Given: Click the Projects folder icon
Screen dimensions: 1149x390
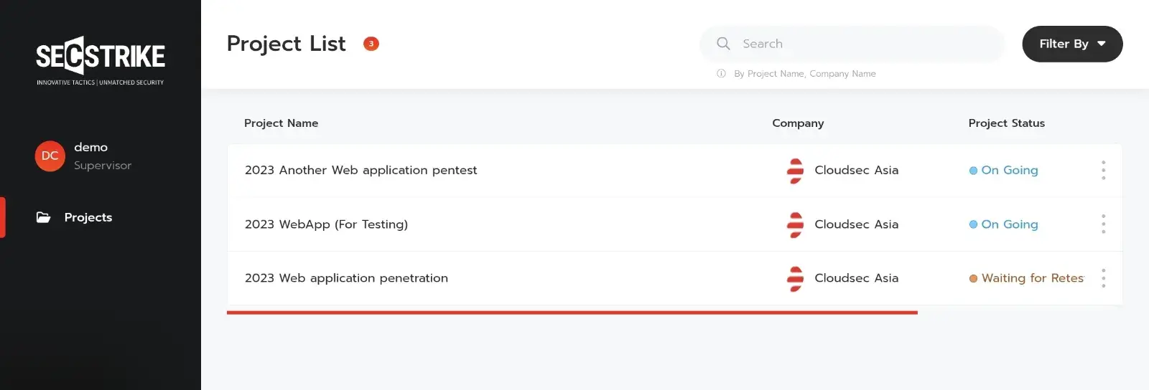Looking at the screenshot, I should click(x=44, y=217).
